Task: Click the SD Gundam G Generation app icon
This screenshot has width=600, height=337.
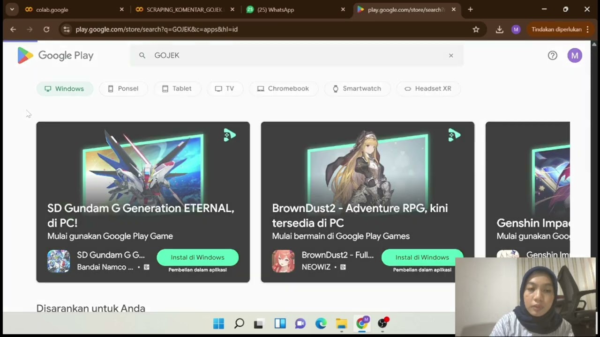Action: coord(59,261)
